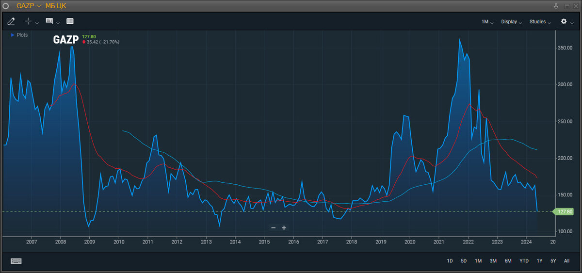
Task: Click the 150.00 price axis label
Action: point(566,195)
